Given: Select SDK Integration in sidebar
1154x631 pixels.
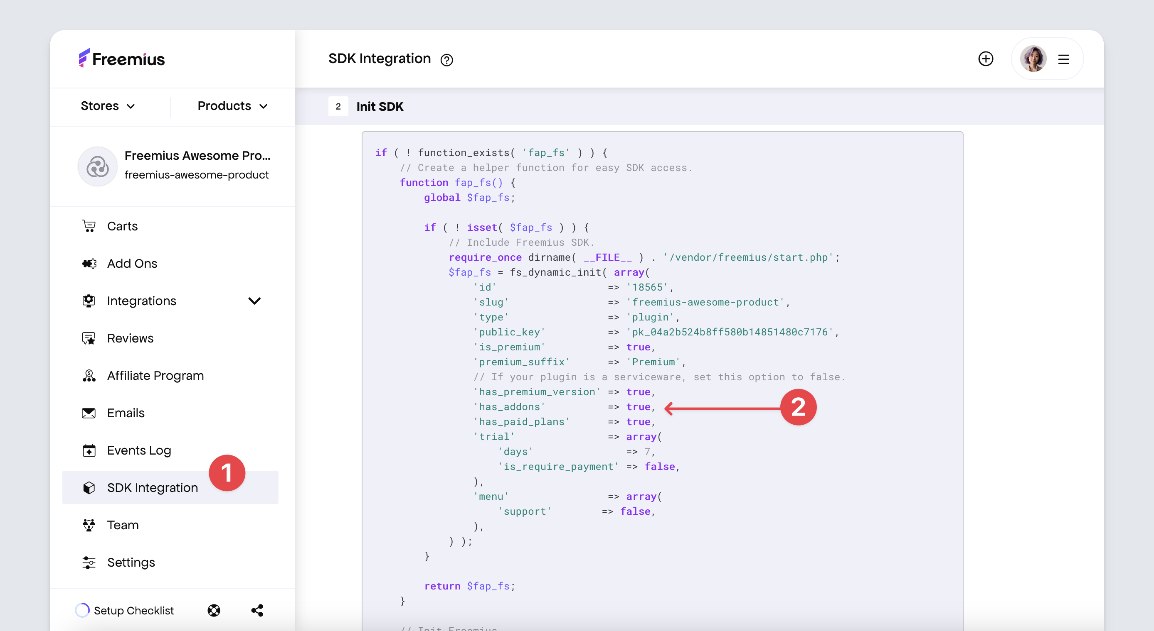Looking at the screenshot, I should coord(170,487).
